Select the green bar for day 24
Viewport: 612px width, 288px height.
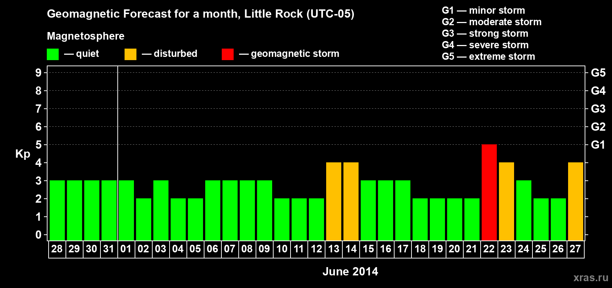tap(524, 211)
